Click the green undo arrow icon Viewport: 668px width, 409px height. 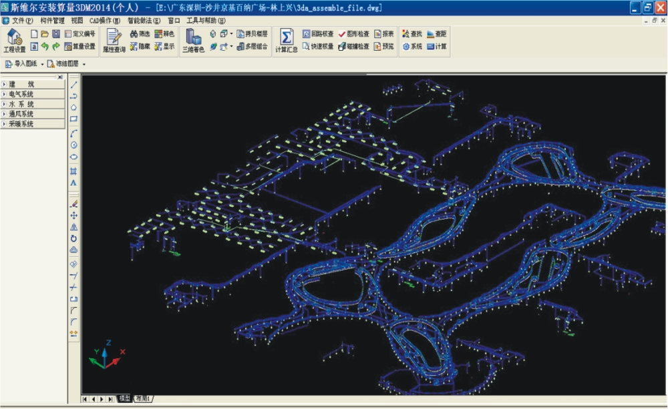(x=45, y=47)
